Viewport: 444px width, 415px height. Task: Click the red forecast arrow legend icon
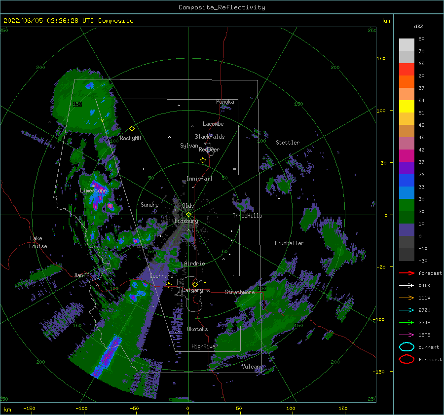click(x=407, y=273)
